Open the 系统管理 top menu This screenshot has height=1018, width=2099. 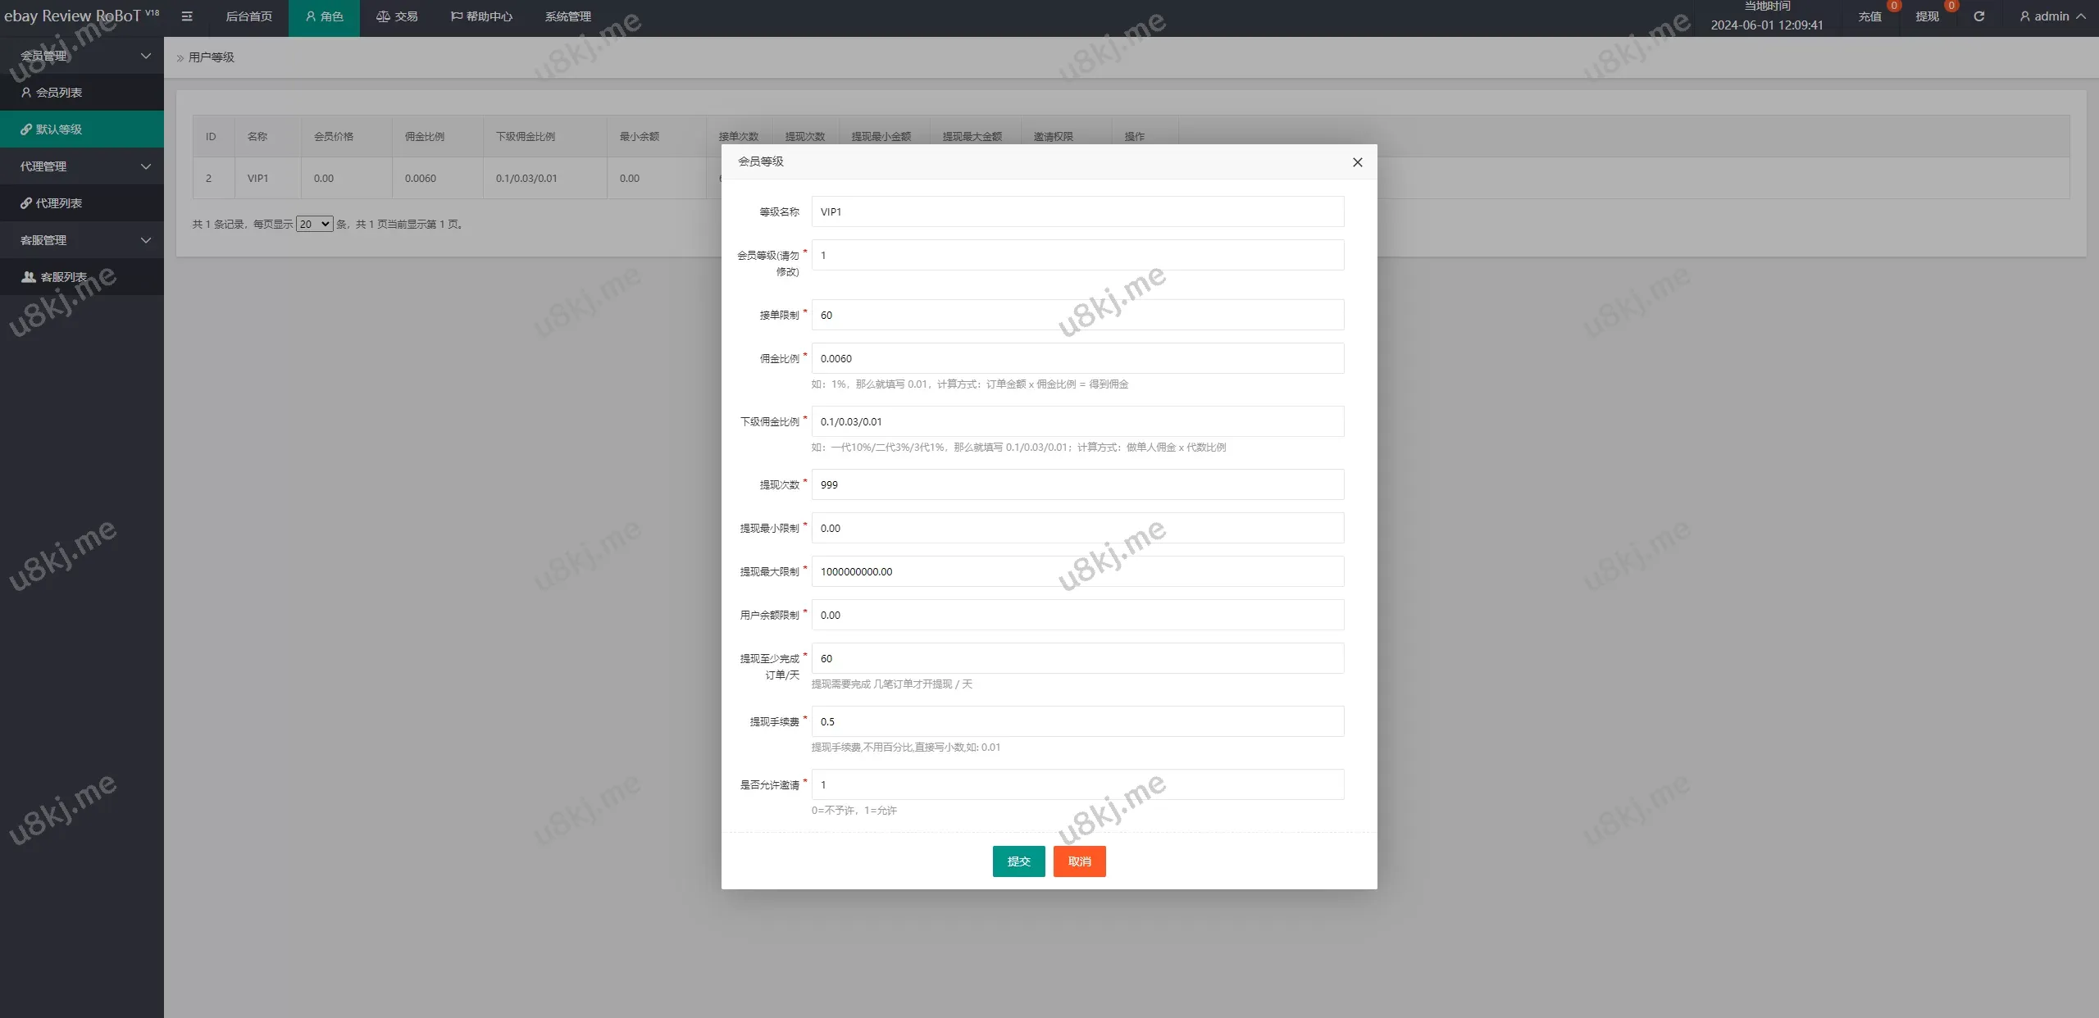click(567, 16)
